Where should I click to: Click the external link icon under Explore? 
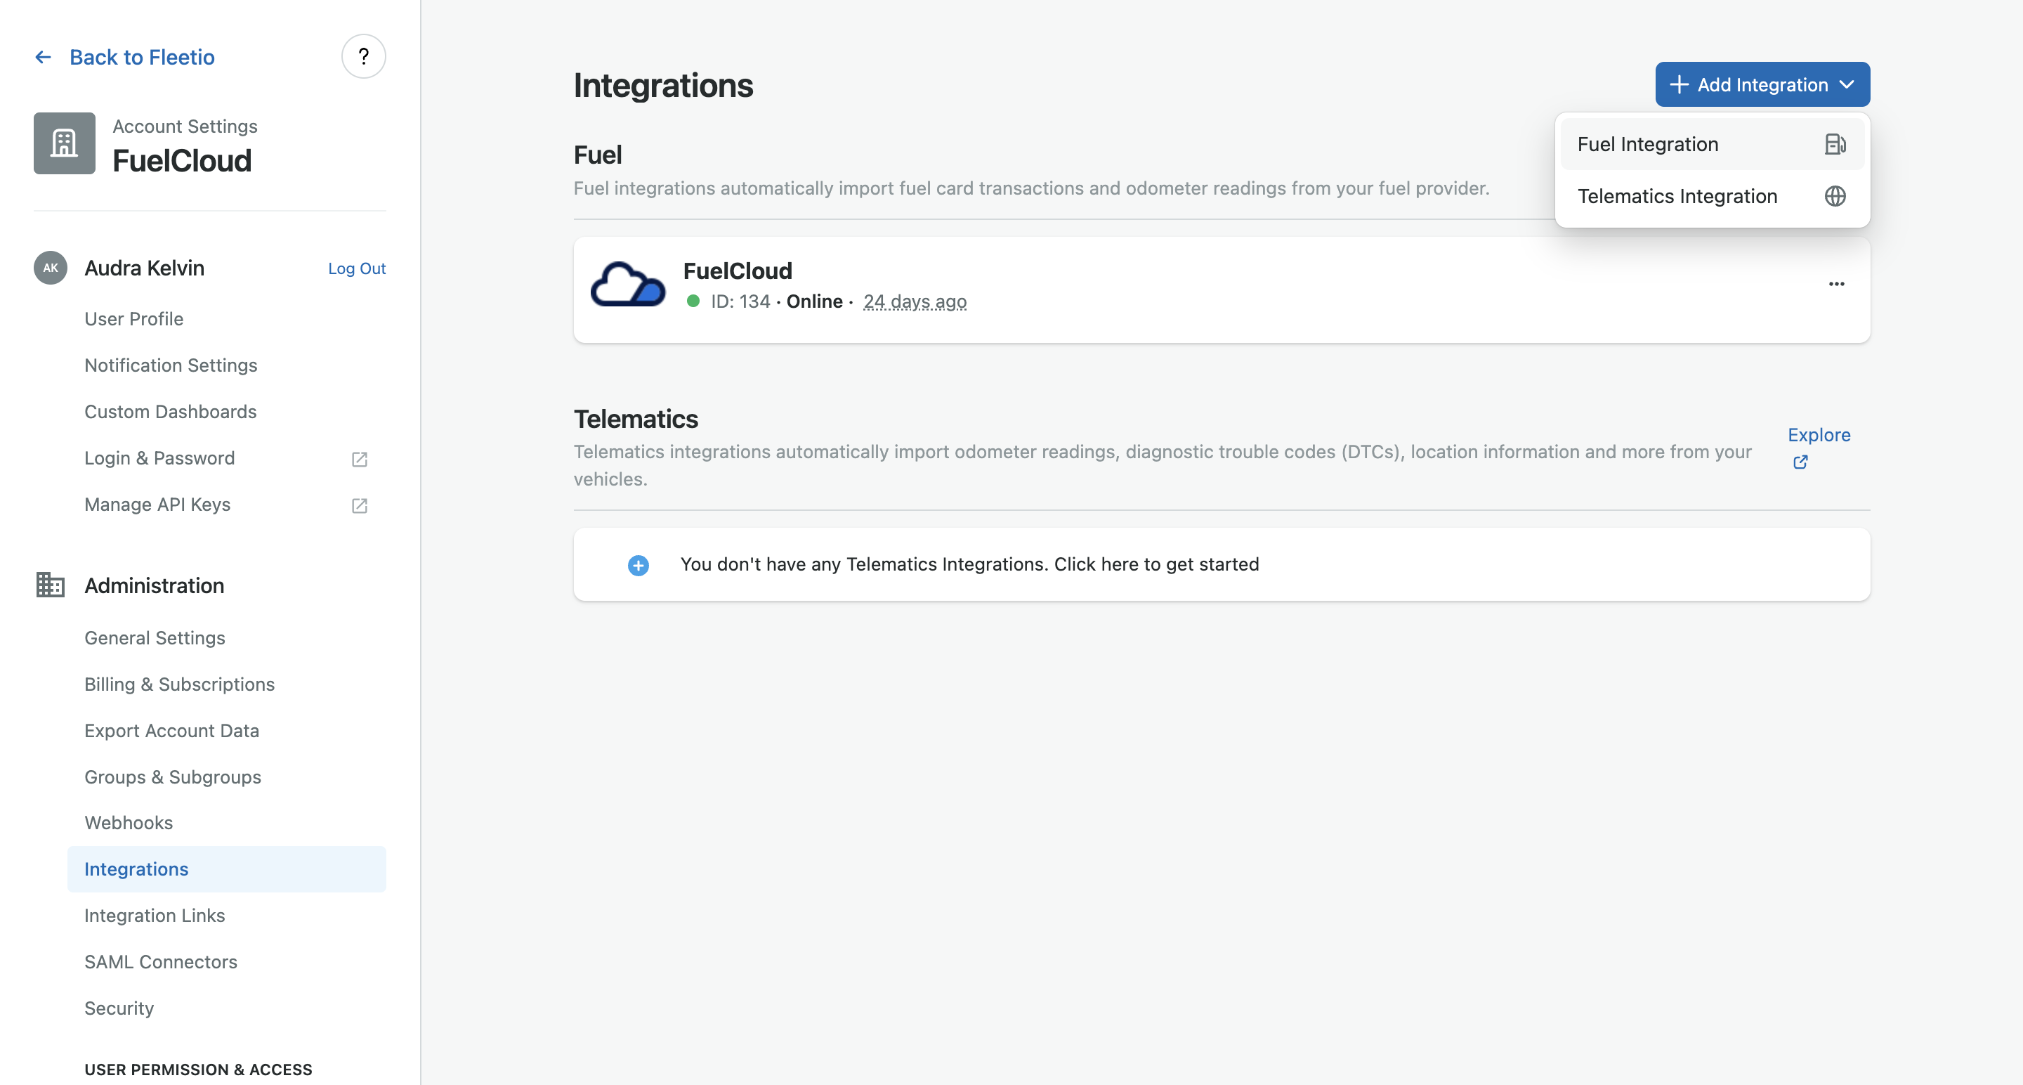point(1800,462)
